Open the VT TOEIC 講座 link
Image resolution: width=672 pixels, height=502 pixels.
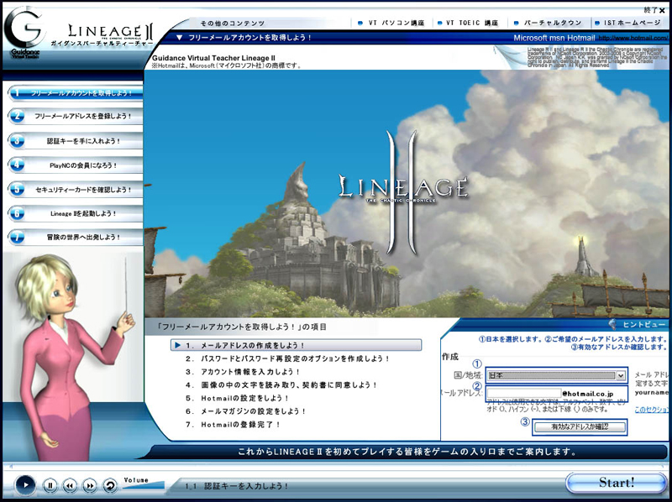click(470, 23)
